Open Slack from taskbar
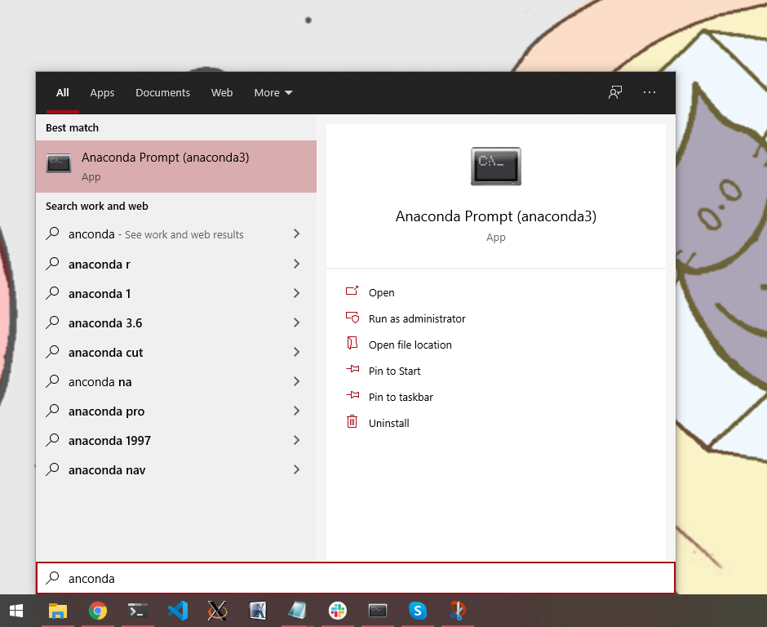Image resolution: width=767 pixels, height=627 pixels. (x=338, y=611)
